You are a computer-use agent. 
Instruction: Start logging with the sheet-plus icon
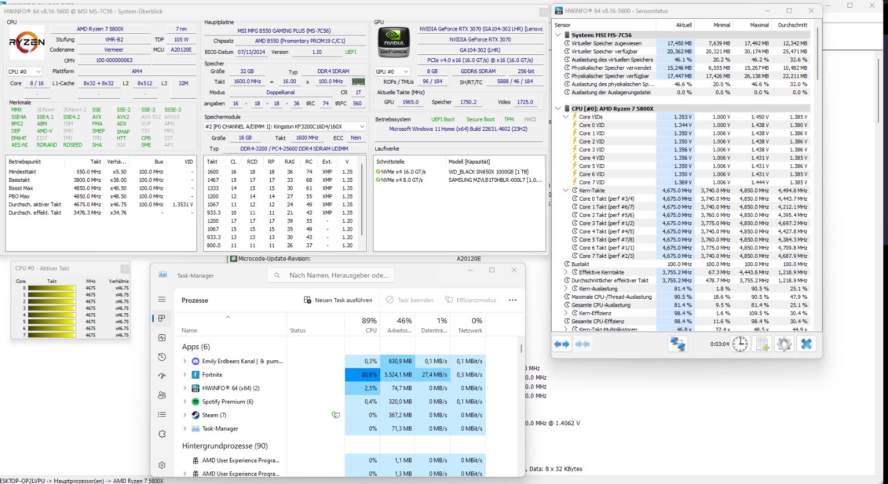(763, 344)
